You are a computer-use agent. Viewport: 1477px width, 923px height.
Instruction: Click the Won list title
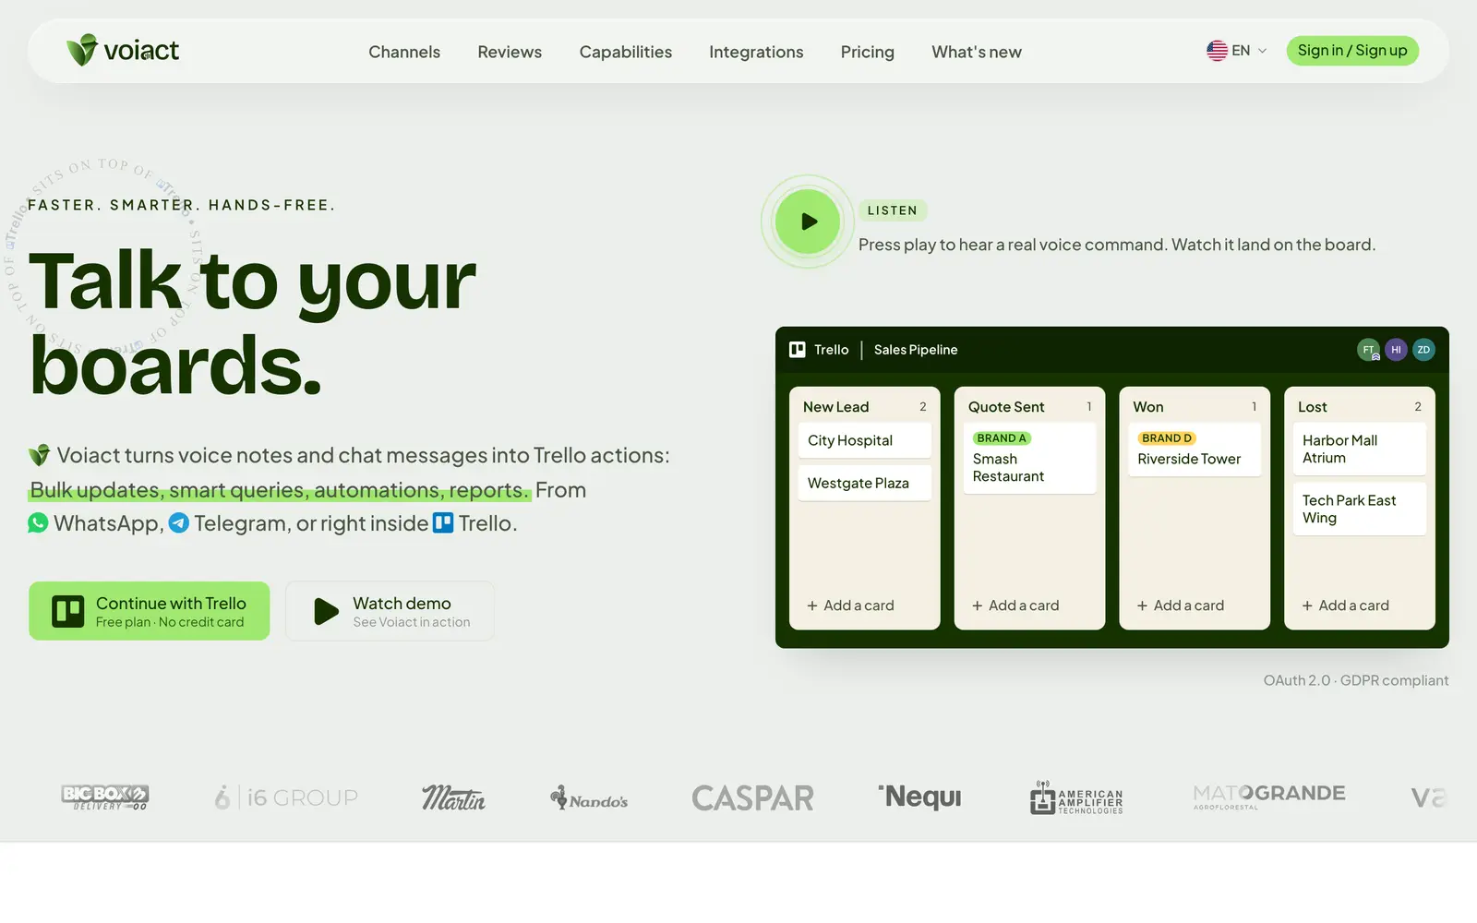click(1148, 407)
